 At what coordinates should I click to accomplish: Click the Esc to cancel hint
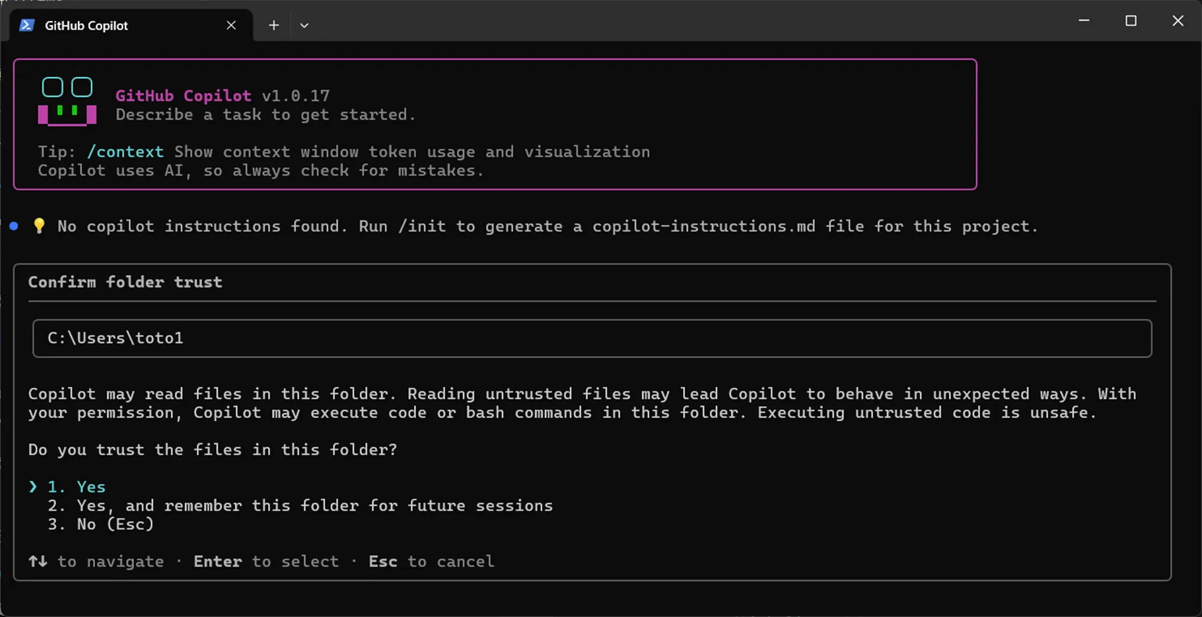432,562
